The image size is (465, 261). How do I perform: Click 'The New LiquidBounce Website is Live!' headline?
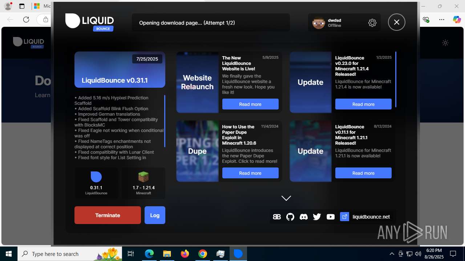239,63
